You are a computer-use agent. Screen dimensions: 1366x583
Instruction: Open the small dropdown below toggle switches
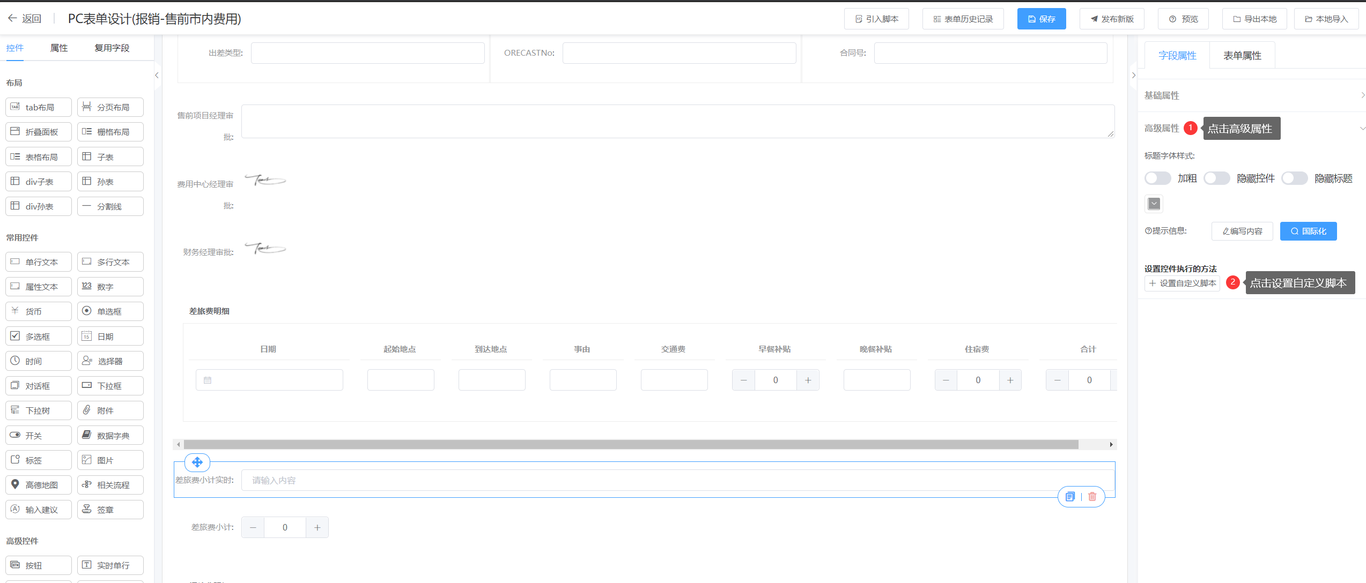coord(1154,204)
